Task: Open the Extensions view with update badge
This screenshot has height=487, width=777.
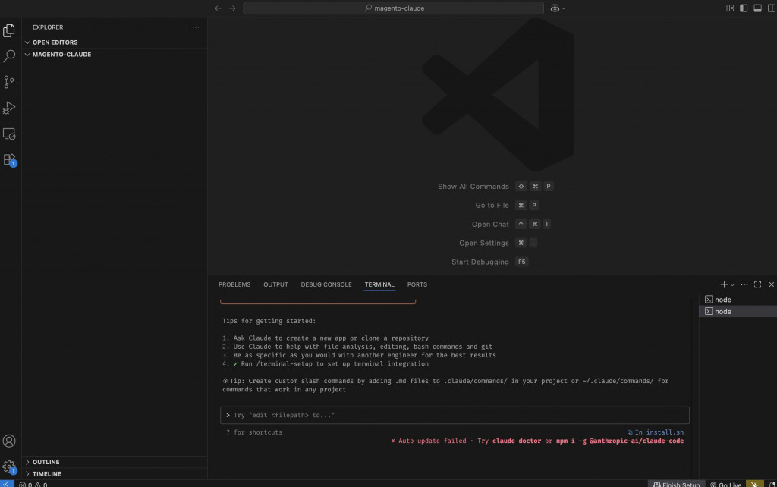Action: click(9, 159)
